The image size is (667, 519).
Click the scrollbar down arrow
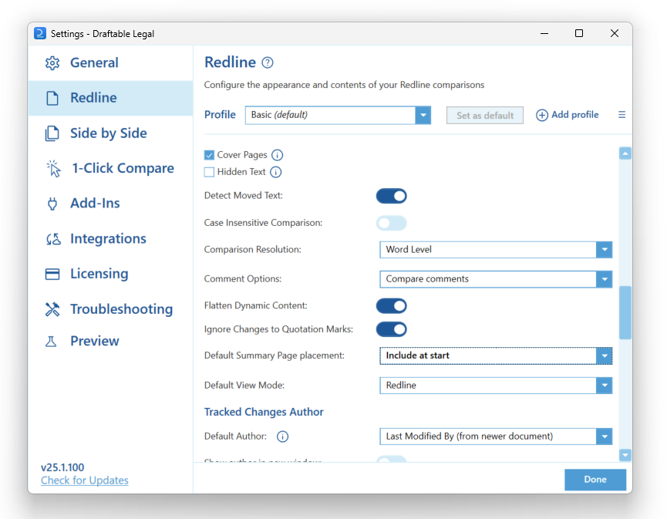(625, 455)
